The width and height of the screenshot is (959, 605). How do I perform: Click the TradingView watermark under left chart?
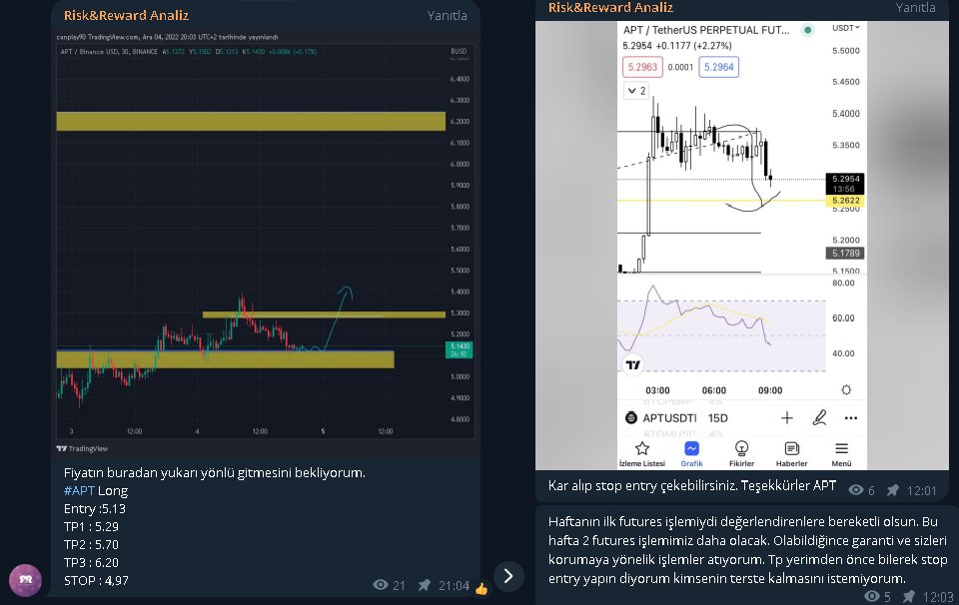click(82, 448)
